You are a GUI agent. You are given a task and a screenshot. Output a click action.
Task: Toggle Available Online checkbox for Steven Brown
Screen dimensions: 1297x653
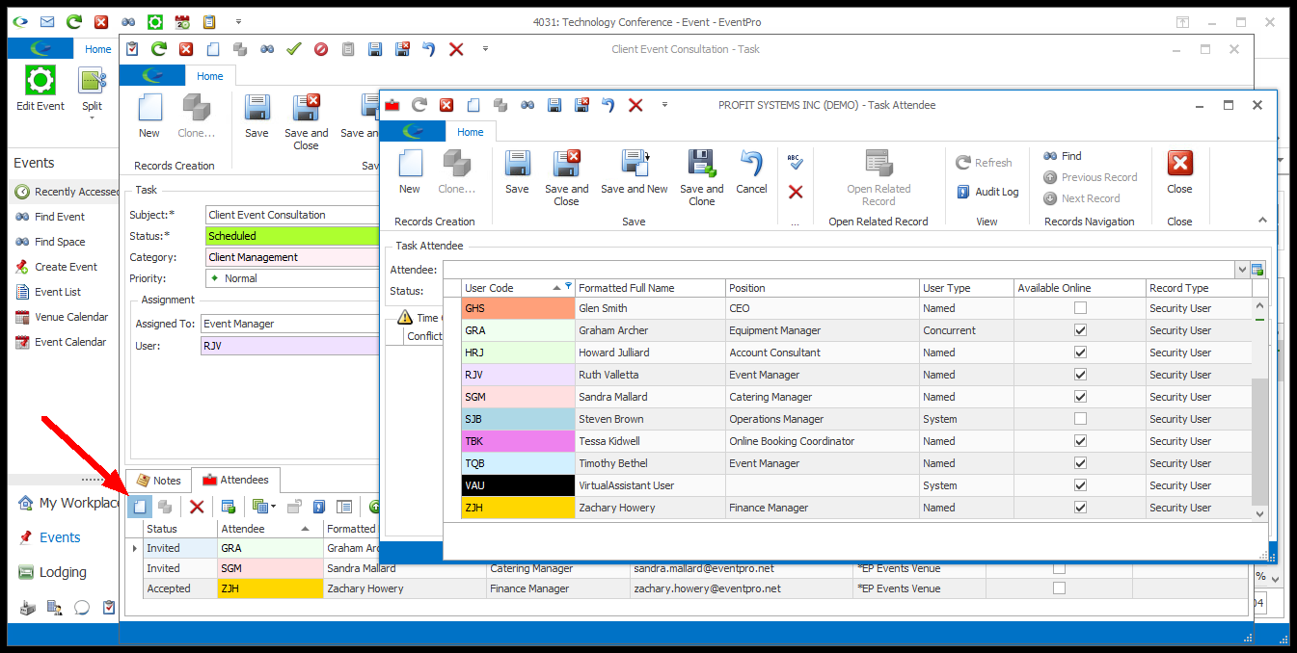1080,419
